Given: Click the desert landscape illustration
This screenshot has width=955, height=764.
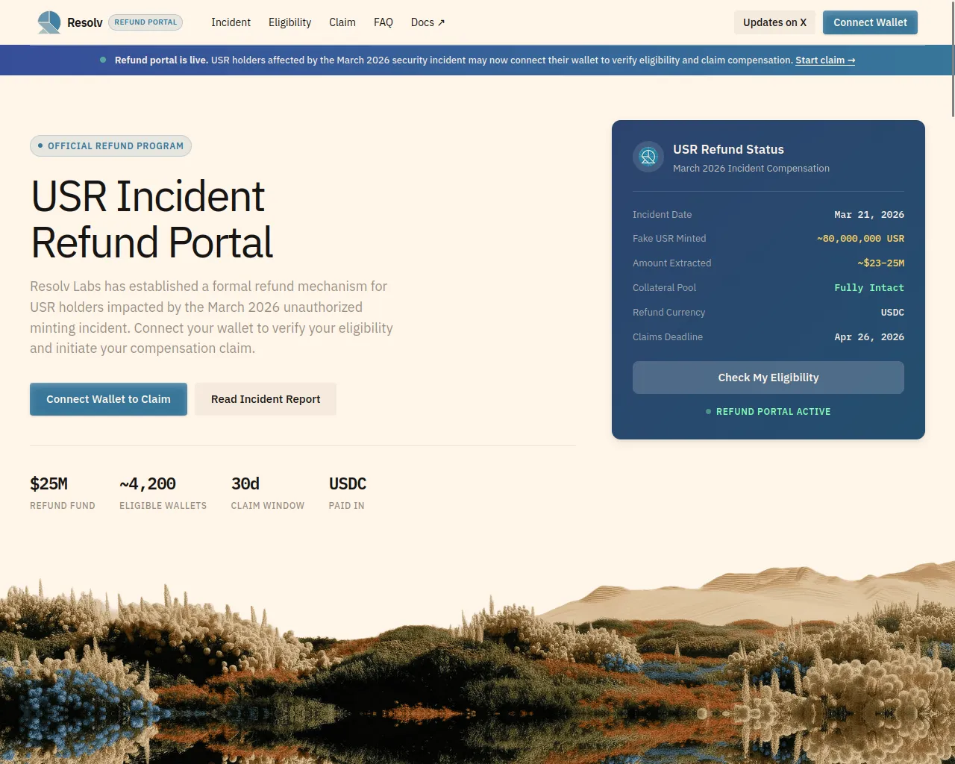Looking at the screenshot, I should click(477, 664).
